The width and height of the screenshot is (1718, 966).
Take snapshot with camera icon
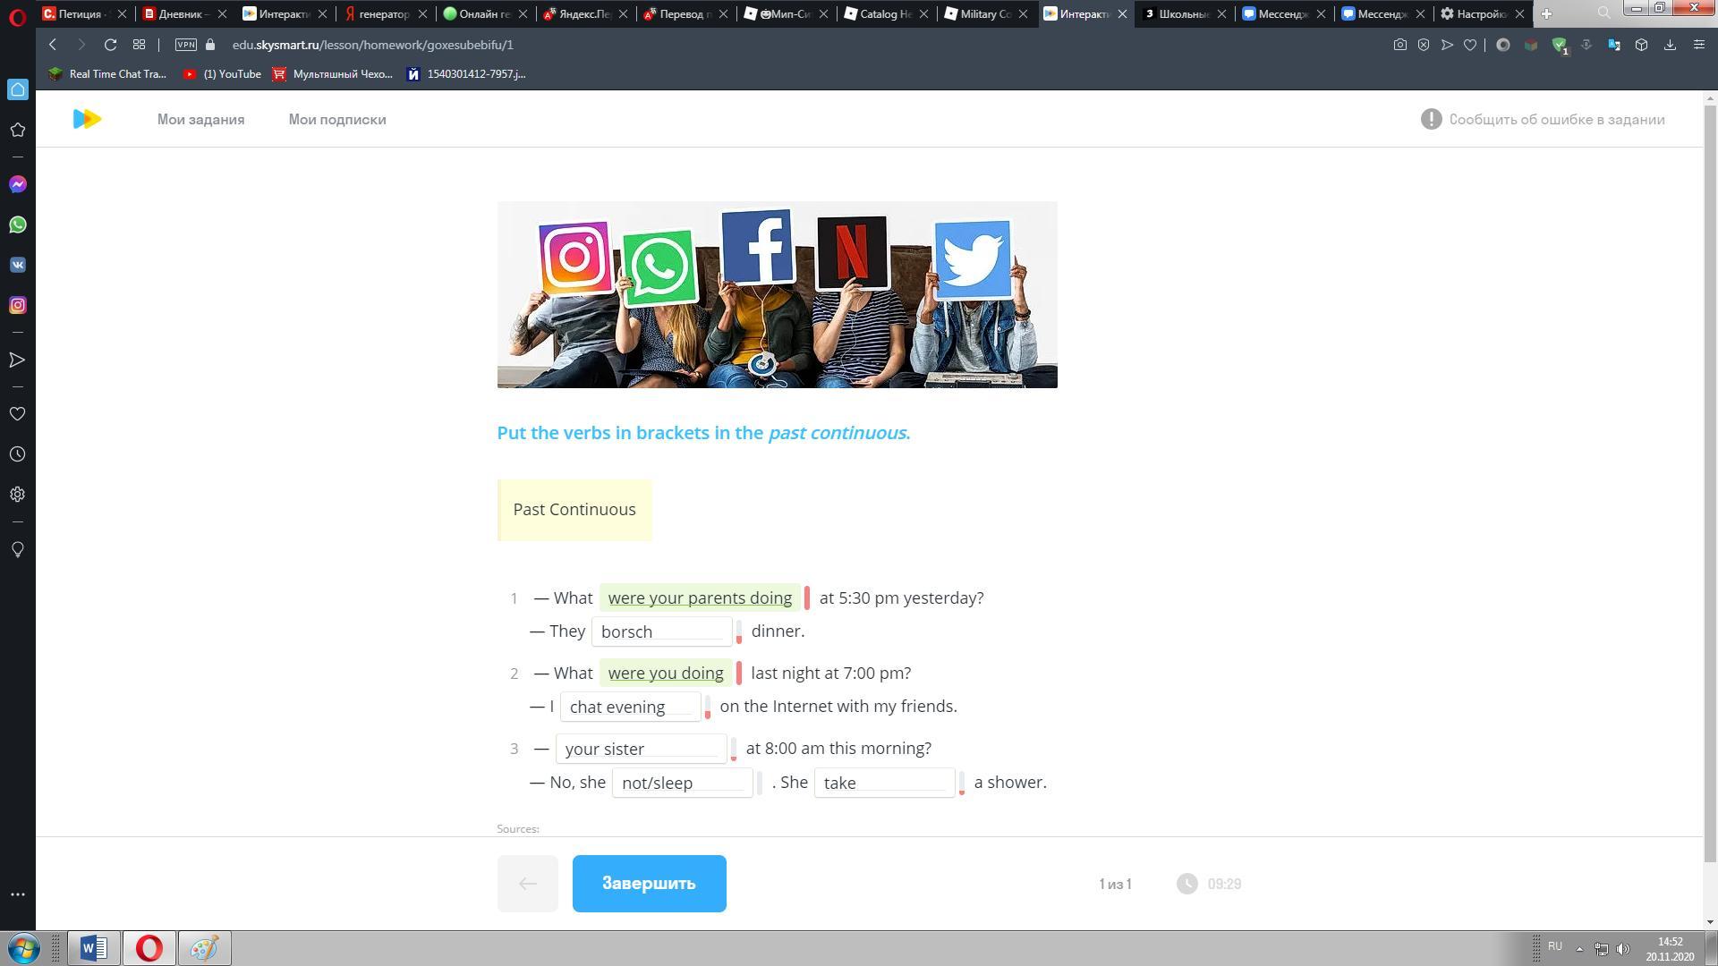1399,45
